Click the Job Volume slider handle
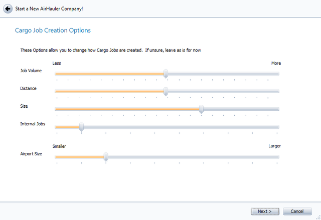The image size is (321, 220). pos(166,74)
